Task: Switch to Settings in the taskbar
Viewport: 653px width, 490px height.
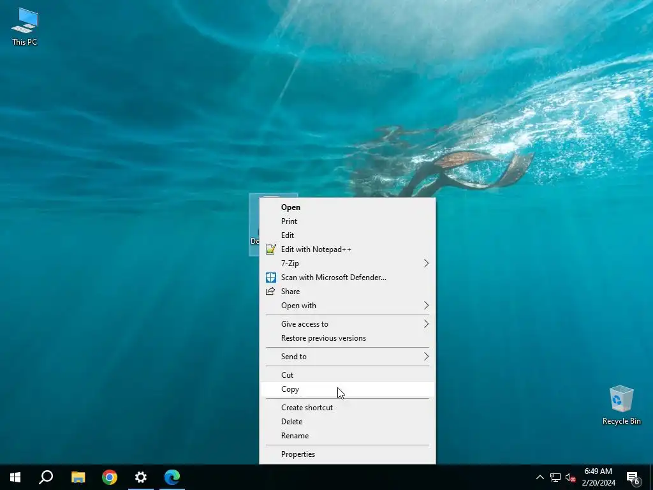Action: pos(141,477)
